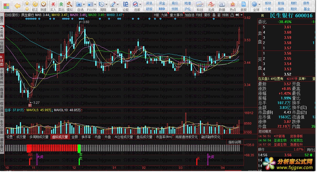Select the 虚拟成交量 tab
Screen dimensions: 317x172
pyautogui.click(x=60, y=137)
